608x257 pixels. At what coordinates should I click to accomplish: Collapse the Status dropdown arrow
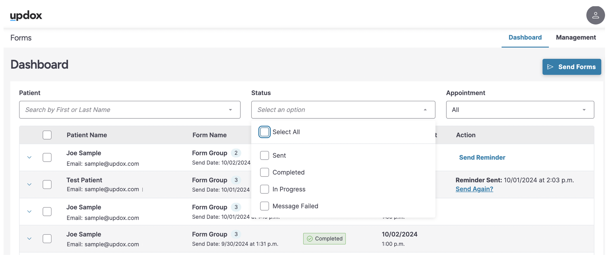(x=425, y=110)
